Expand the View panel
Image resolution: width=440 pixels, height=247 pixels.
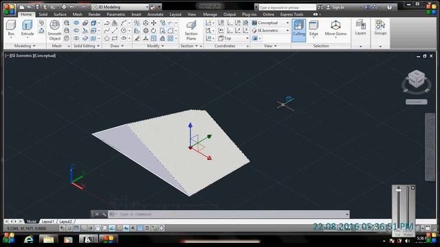[270, 46]
